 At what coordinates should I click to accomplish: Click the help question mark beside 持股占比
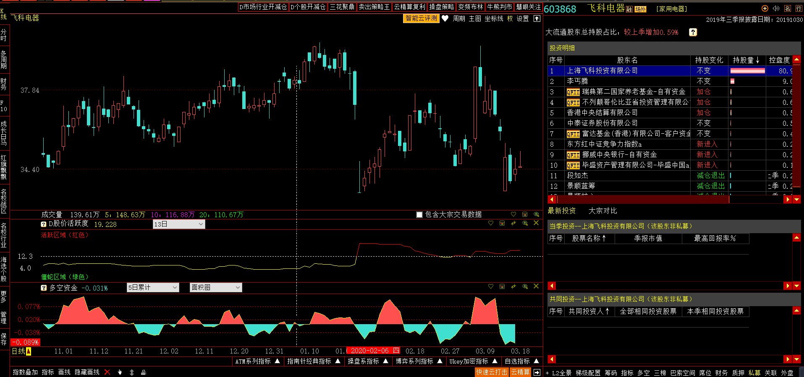click(x=693, y=32)
